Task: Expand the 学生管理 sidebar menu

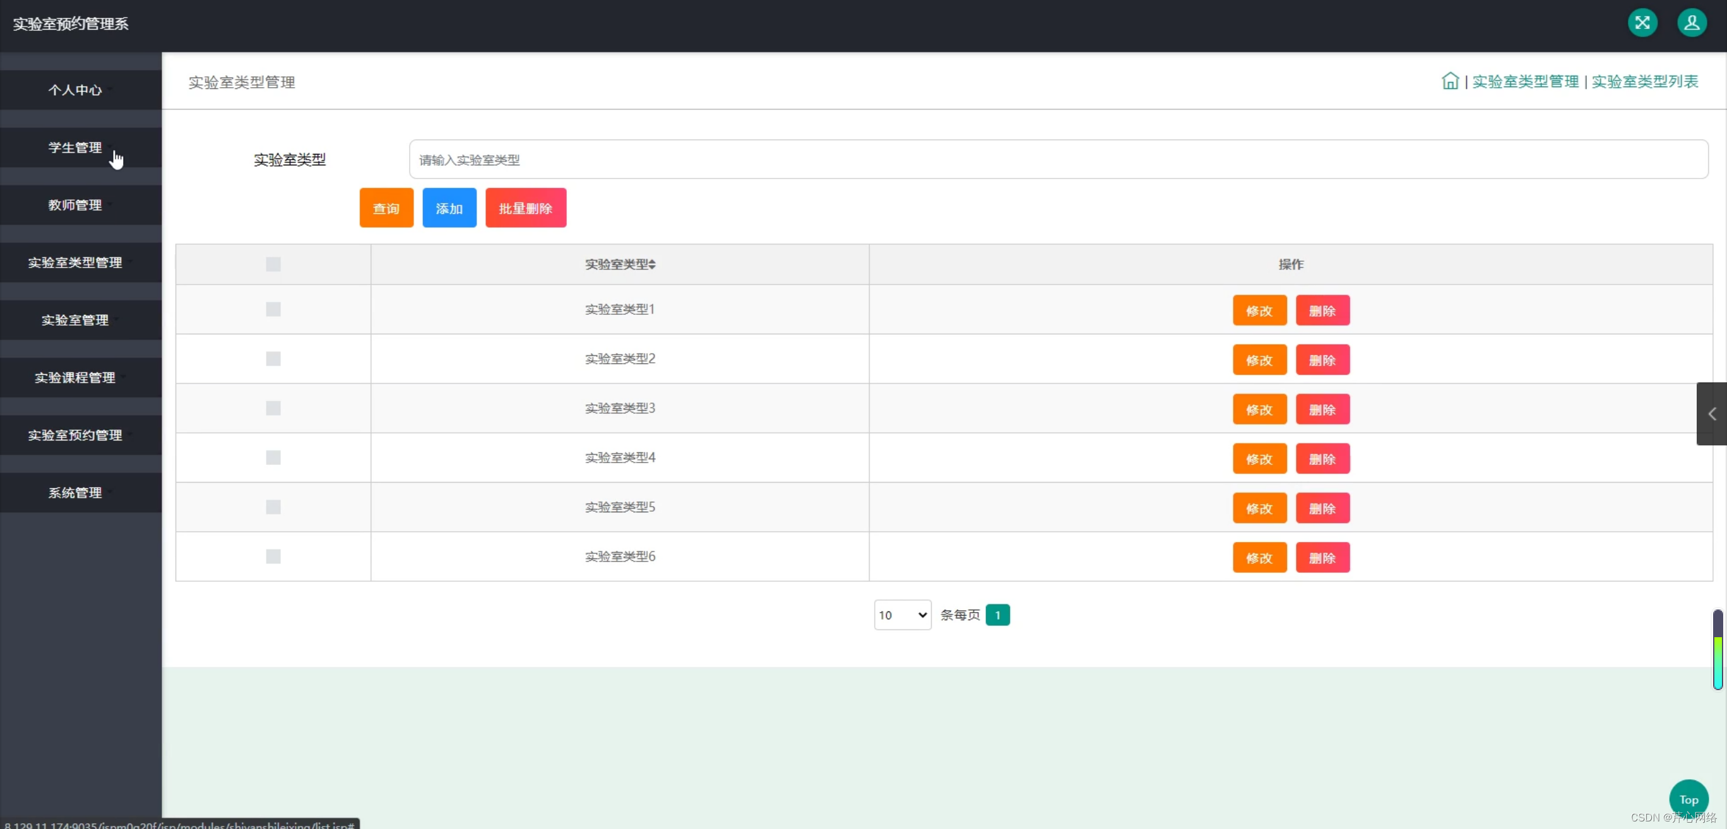Action: (75, 148)
